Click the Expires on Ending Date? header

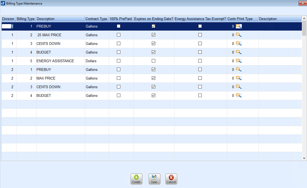pos(154,19)
